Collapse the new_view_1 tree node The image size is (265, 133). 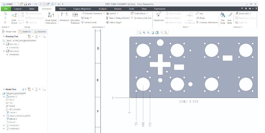[x=4, y=44]
